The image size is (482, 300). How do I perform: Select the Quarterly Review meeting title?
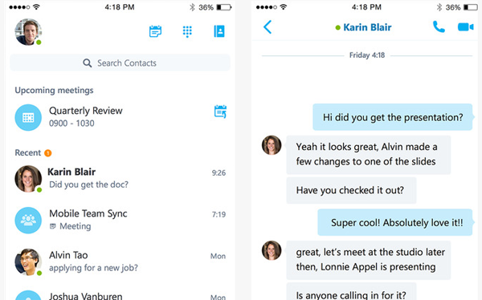pos(86,111)
